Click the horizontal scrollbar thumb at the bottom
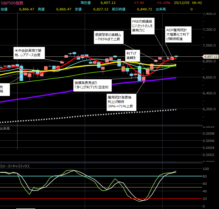Screen dimensions: 219x209 tap(25, 208)
